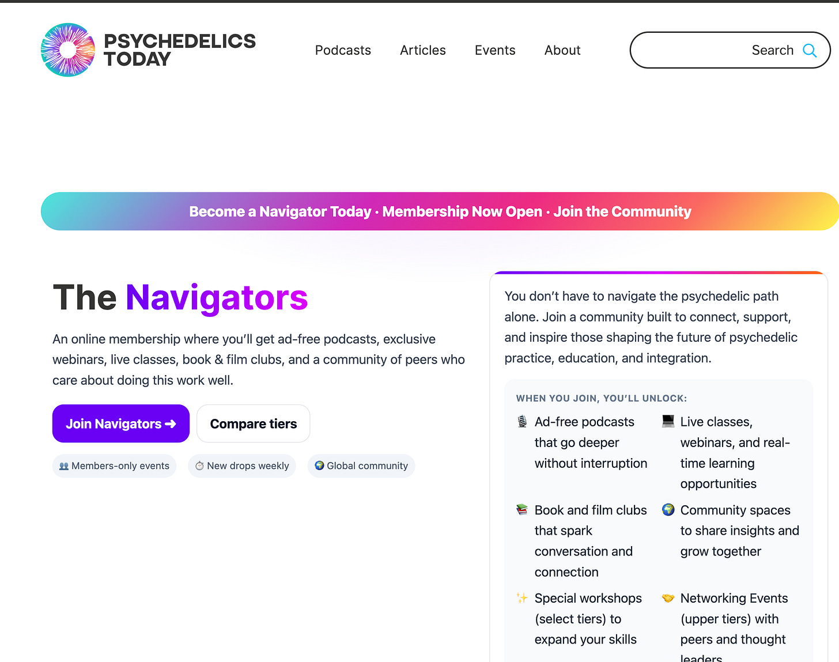The width and height of the screenshot is (839, 662).
Task: Click the Book and film clubs benefit text
Action: (x=591, y=541)
